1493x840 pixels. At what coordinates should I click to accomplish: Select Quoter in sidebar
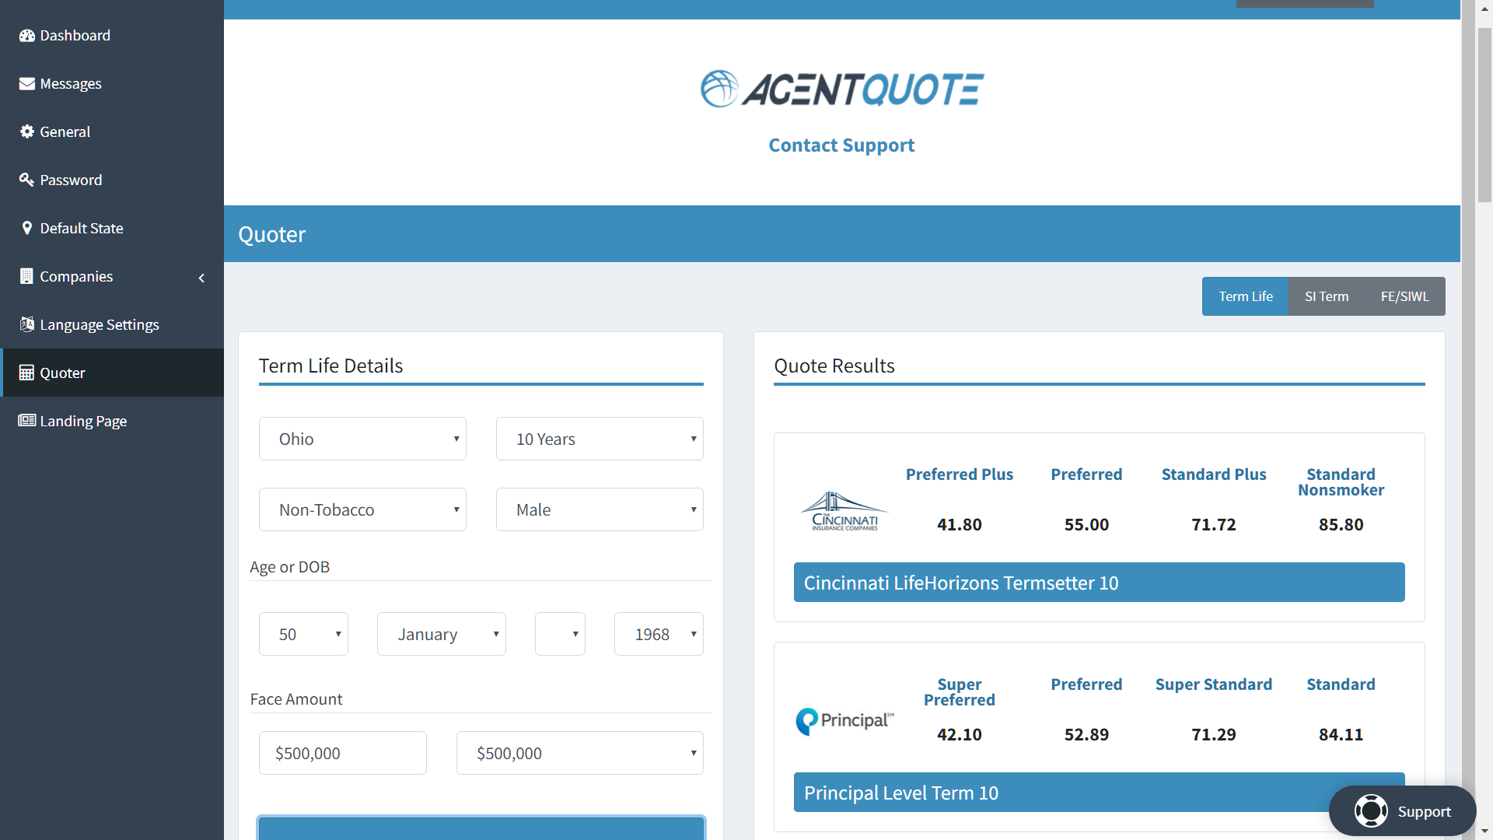tap(112, 373)
